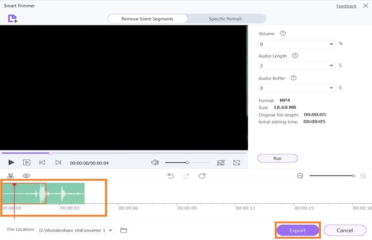This screenshot has height=240, width=372.
Task: Click the 00:00:00/00:00:04 time readout
Action: point(89,163)
